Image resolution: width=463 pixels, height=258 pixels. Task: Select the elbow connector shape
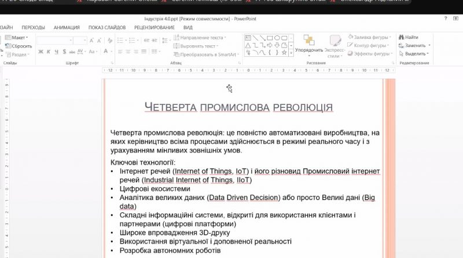(x=255, y=45)
